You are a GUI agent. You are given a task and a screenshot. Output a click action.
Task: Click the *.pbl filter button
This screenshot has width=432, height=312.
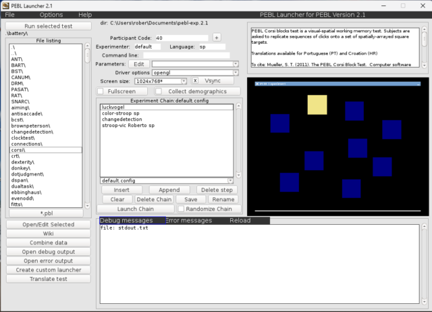(x=47, y=213)
